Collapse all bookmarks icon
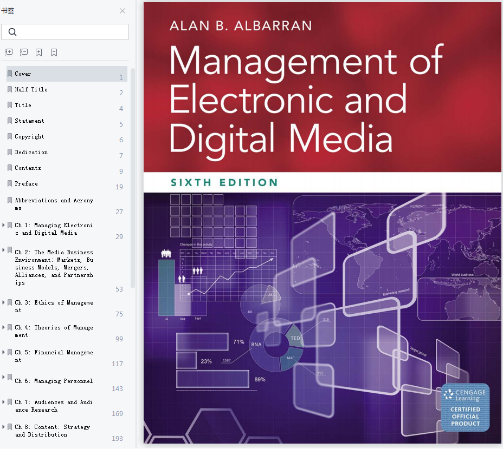The image size is (503, 449). tap(24, 52)
